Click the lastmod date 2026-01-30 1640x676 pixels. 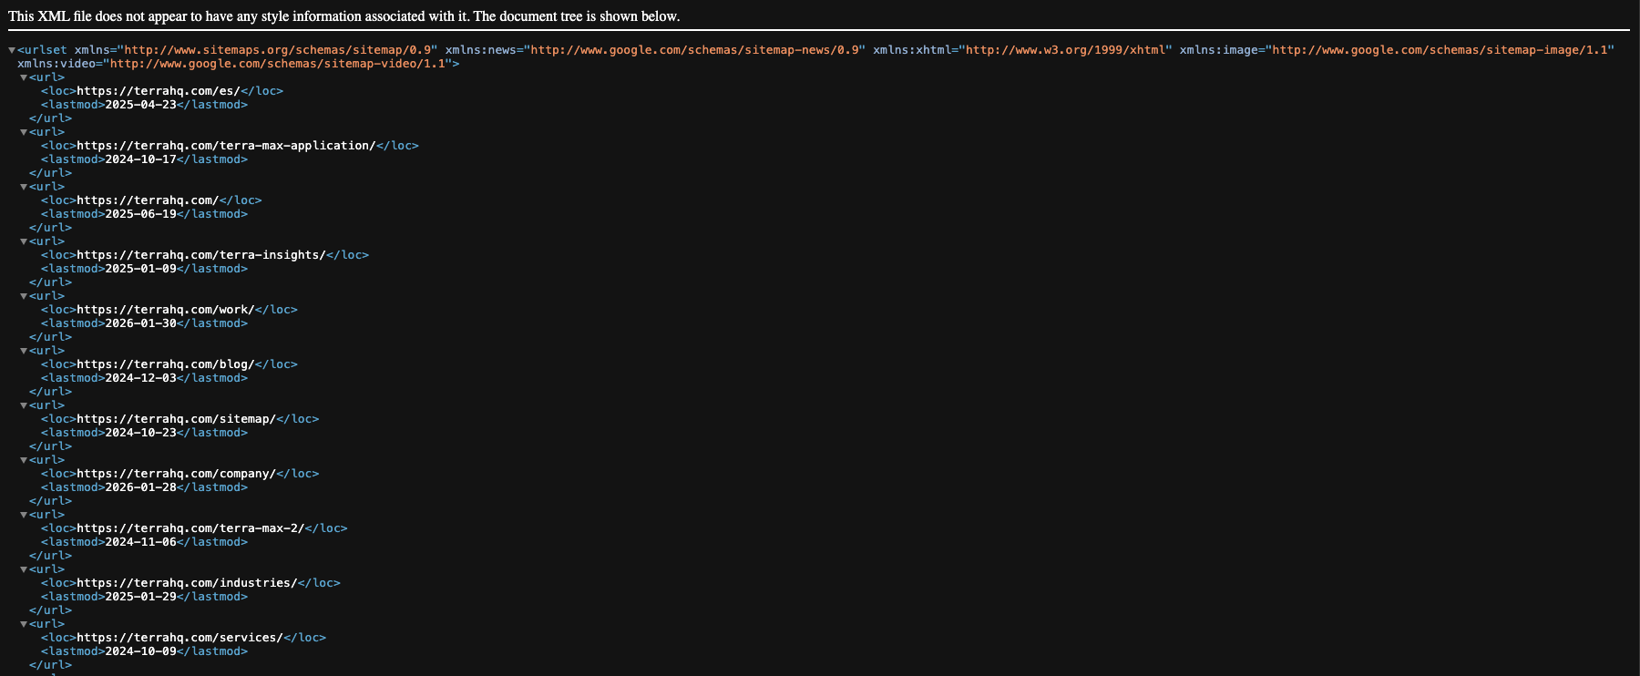click(x=140, y=323)
